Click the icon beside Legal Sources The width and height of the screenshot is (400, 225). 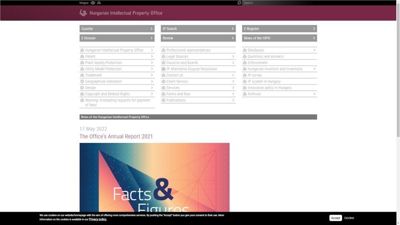point(163,56)
